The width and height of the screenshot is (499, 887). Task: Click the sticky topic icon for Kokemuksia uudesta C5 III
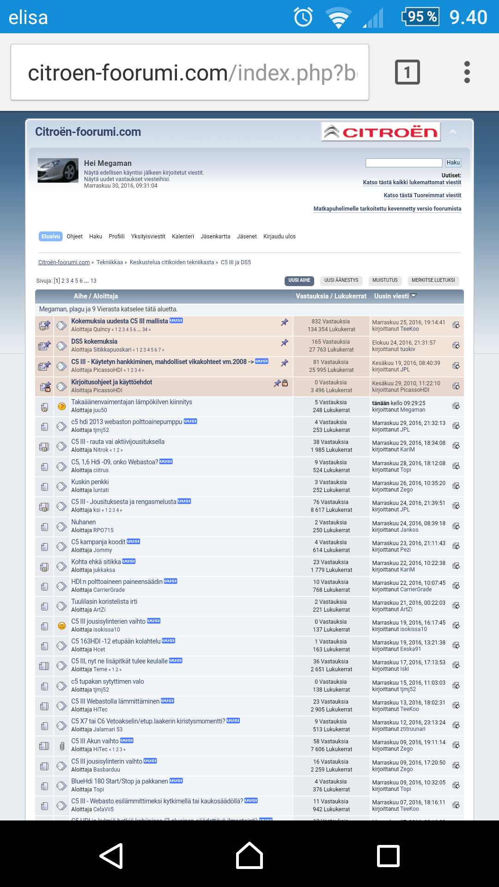click(x=44, y=326)
